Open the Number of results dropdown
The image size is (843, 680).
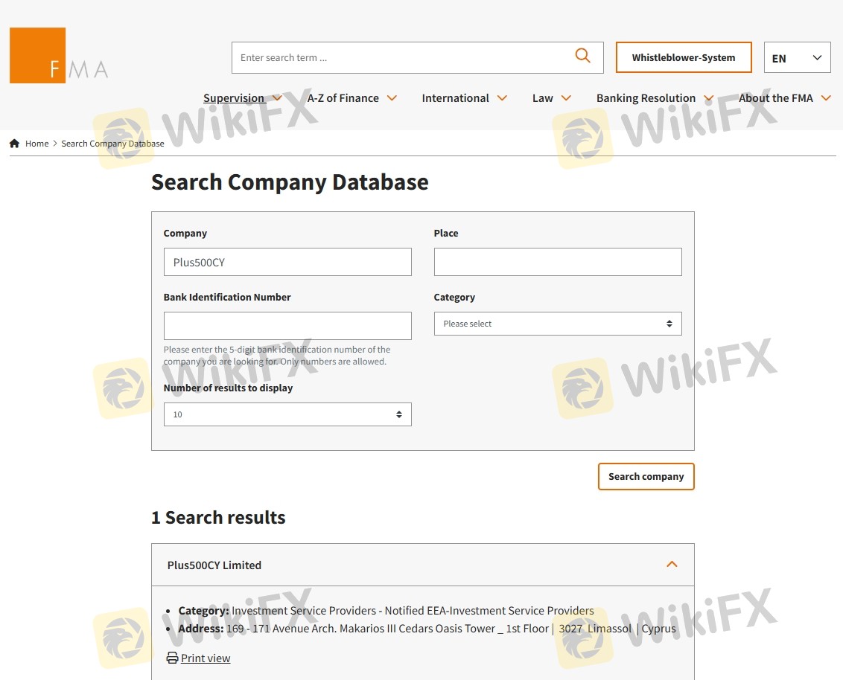[287, 414]
